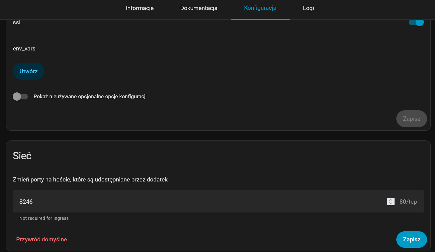Screen dimensions: 435x252
Task: Click the 'Not required for Ingress' helper text
Action: [44, 218]
